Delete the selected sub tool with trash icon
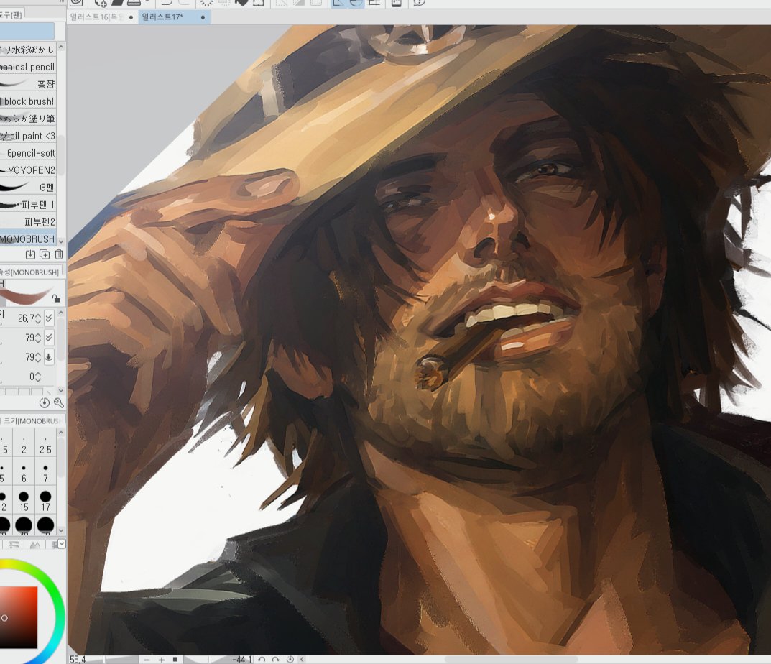This screenshot has height=664, width=771. click(58, 254)
